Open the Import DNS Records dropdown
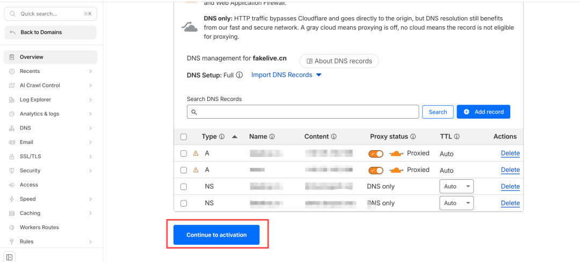580x262 pixels. pyautogui.click(x=286, y=75)
